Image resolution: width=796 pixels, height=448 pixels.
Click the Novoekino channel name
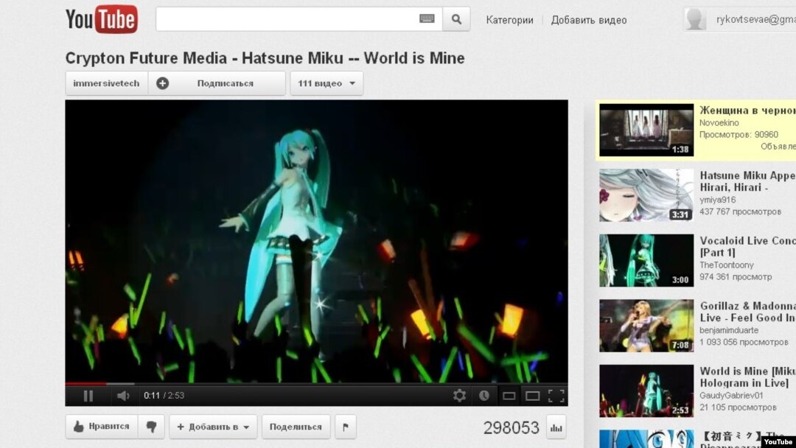point(719,123)
